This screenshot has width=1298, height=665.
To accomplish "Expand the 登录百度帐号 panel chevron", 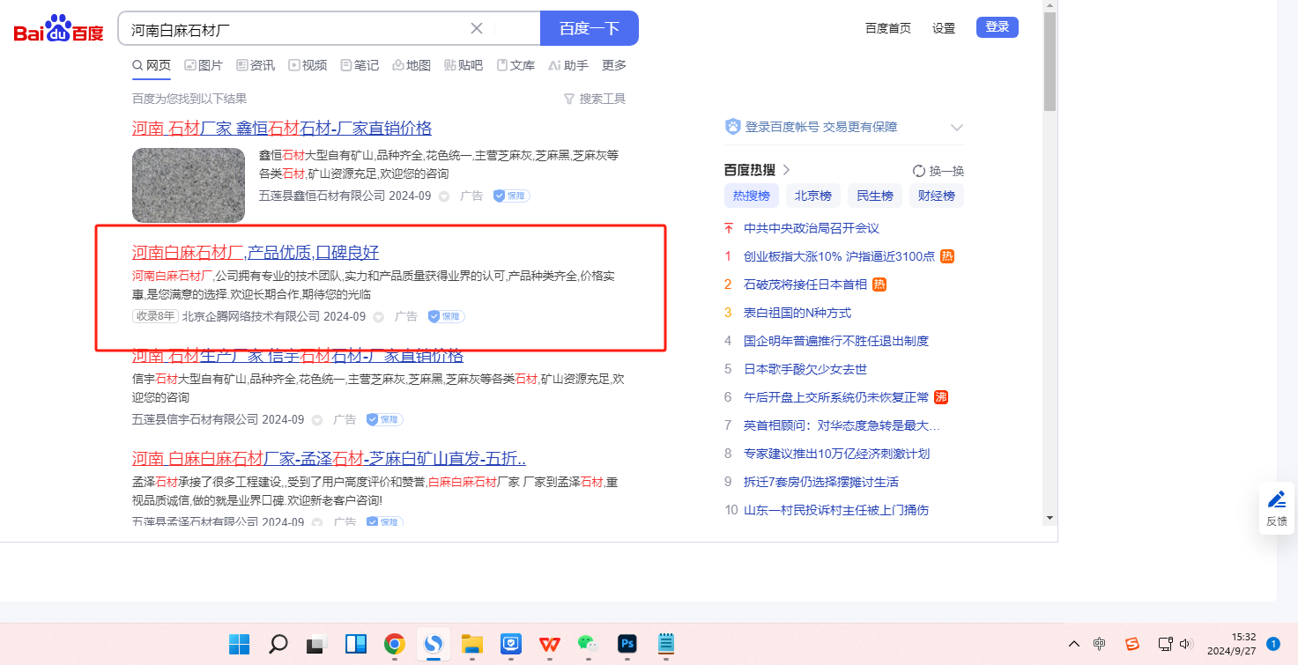I will click(957, 128).
